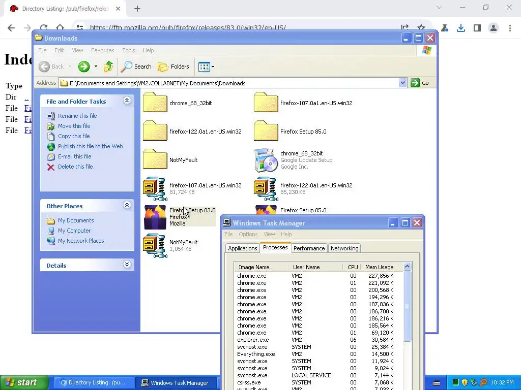The image size is (521, 390).
Task: Open the Search pane in Explorer
Action: [136, 67]
